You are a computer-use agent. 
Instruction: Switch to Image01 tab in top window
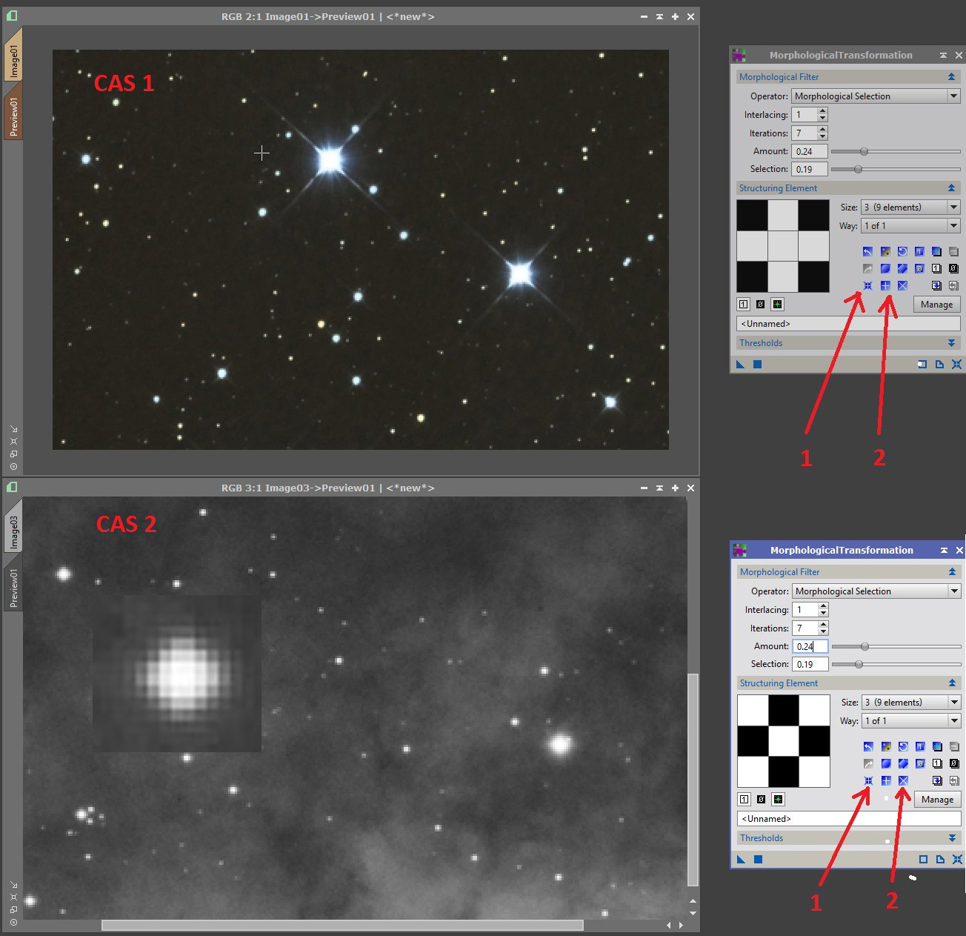(13, 58)
